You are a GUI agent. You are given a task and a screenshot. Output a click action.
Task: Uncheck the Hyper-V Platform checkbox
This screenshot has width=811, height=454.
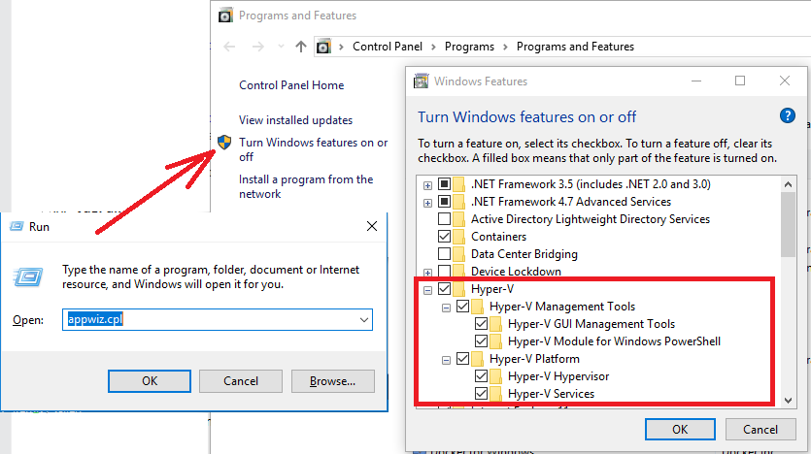point(463,359)
